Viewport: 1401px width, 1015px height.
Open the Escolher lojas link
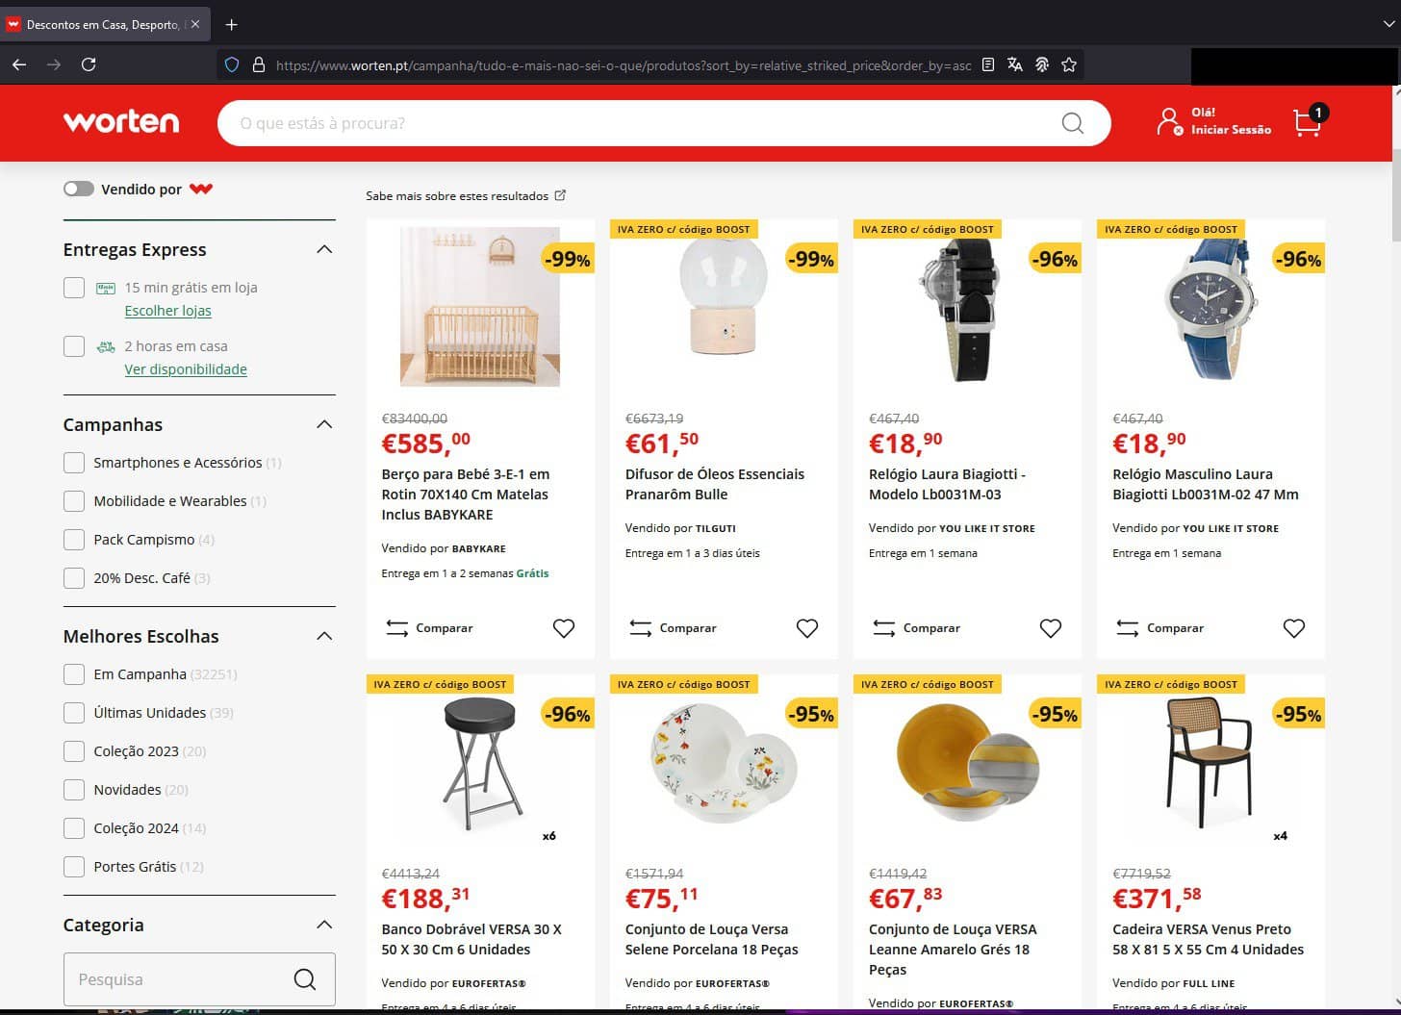pos(167,311)
